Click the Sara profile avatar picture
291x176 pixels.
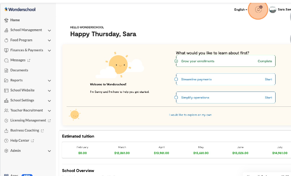(x=273, y=9)
